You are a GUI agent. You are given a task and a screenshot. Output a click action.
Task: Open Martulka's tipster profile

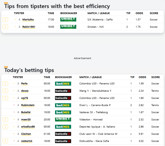click(28, 20)
